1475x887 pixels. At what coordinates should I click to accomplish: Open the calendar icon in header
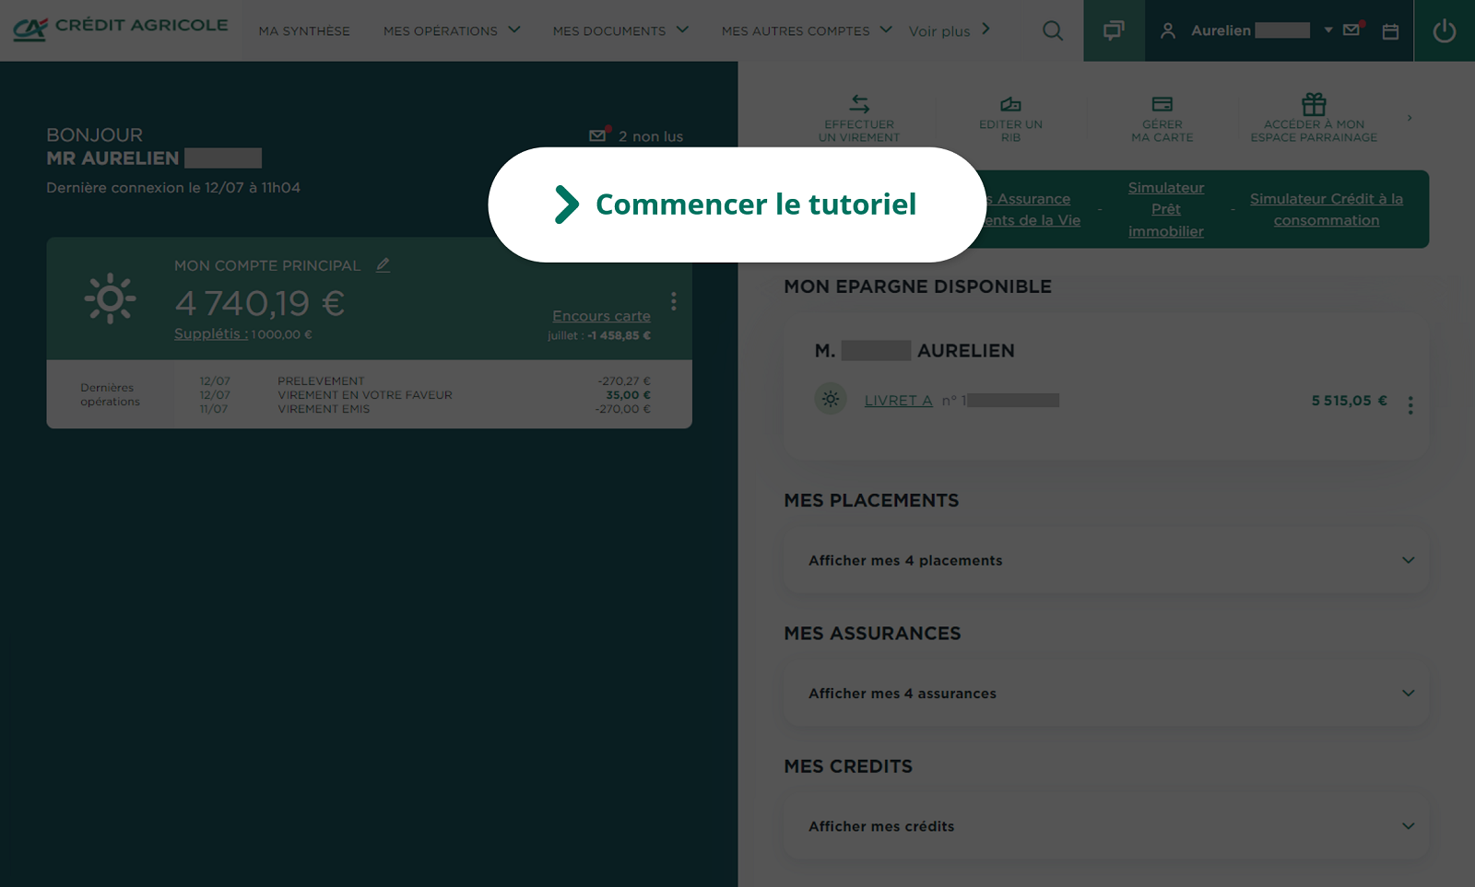(x=1390, y=31)
